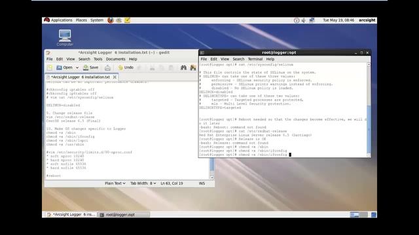Click the SELINUXTYPE=targeted line in terminal
Image resolution: width=419 pixels, height=235 pixels.
coord(220,108)
